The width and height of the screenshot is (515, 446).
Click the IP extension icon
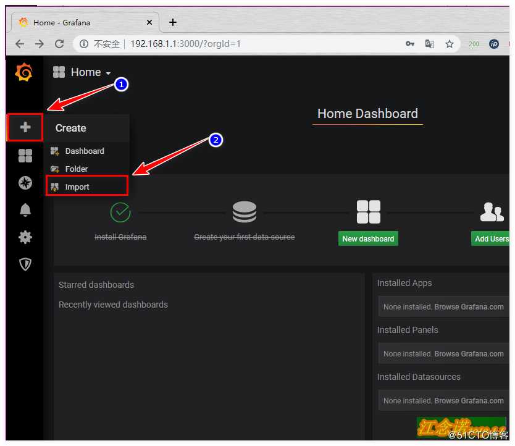pyautogui.click(x=493, y=44)
